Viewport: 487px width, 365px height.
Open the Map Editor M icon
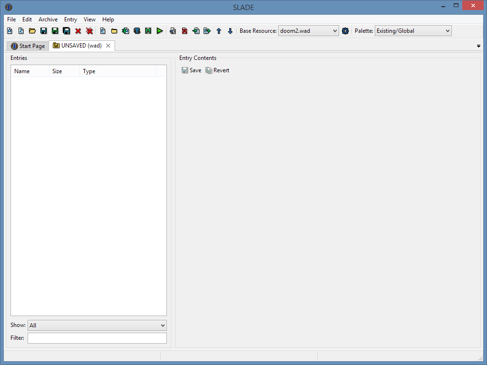pyautogui.click(x=148, y=31)
